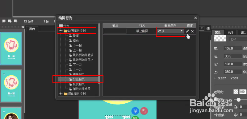Choose the 恢复翻页 behavior
The width and height of the screenshot is (247, 119).
[x=79, y=84]
